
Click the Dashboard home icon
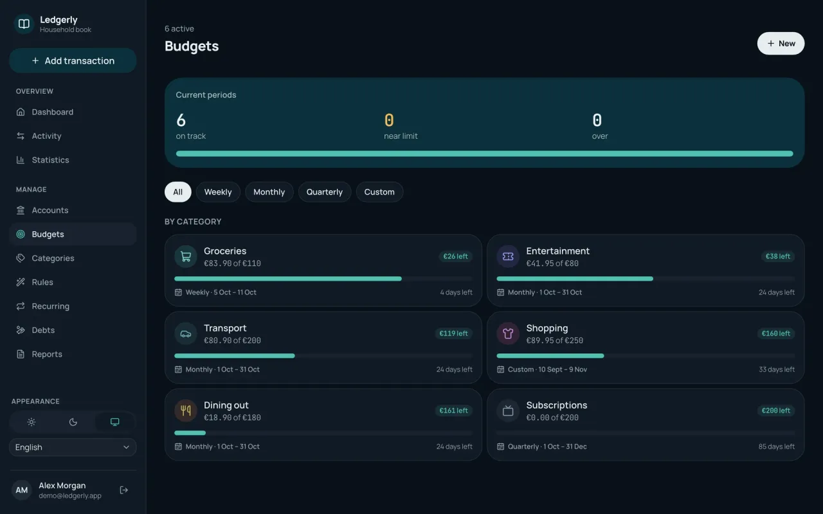pos(21,112)
